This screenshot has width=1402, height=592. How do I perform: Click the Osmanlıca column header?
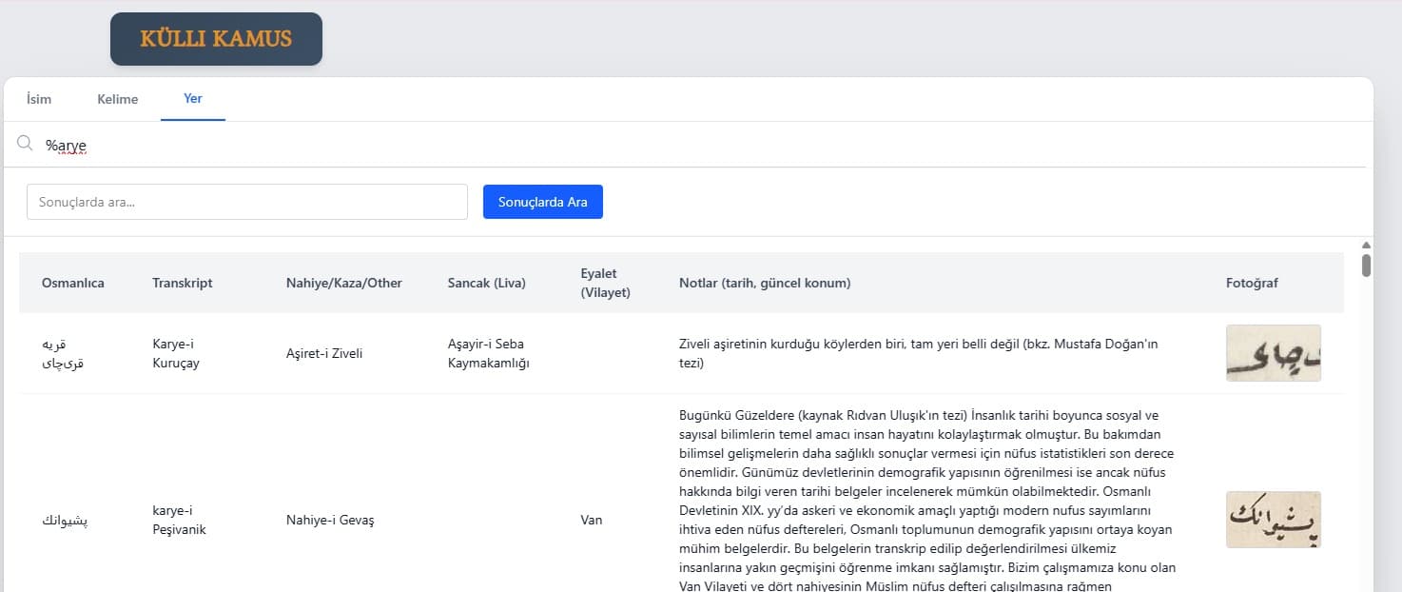tap(73, 283)
